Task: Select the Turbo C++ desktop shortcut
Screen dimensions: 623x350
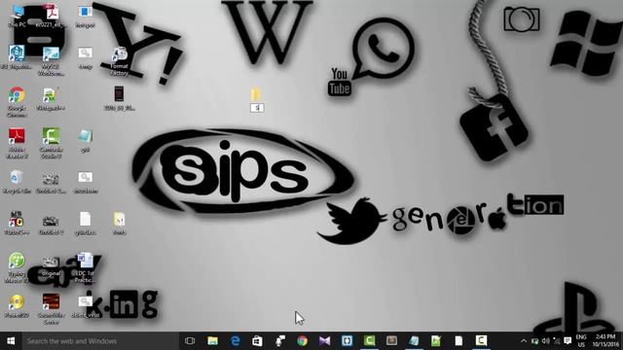Action: (x=17, y=223)
